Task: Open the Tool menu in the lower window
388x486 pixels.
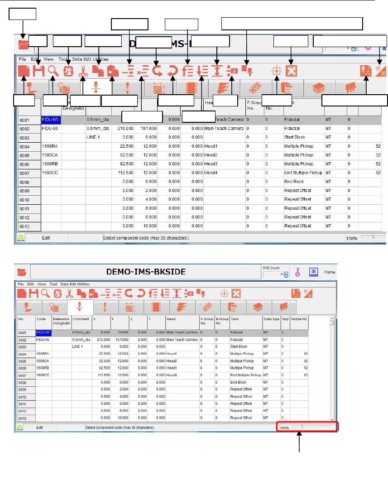Action: [53, 284]
